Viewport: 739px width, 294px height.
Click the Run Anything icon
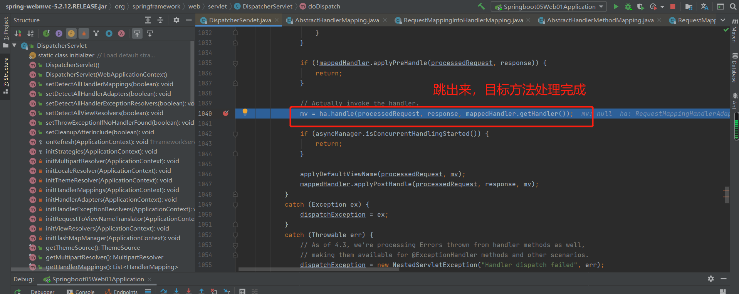click(x=721, y=7)
